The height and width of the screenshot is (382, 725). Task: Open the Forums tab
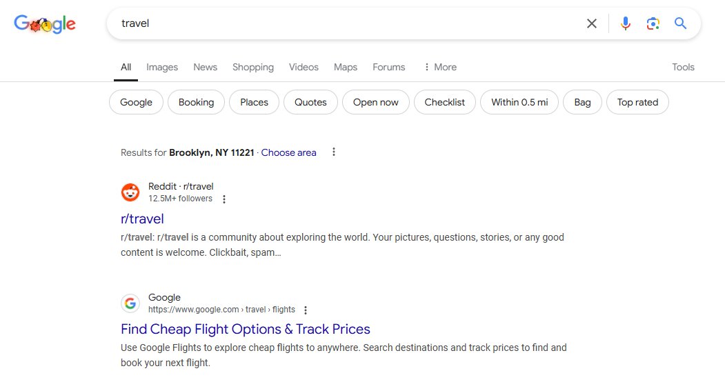[x=389, y=68]
